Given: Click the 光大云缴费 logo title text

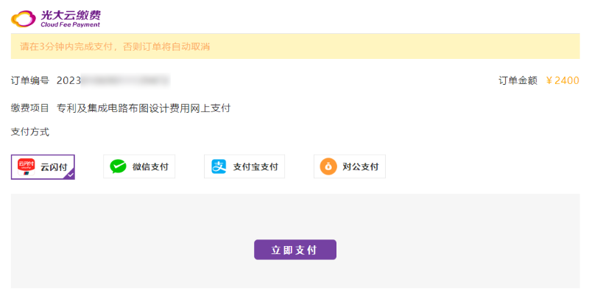Looking at the screenshot, I should point(71,13).
